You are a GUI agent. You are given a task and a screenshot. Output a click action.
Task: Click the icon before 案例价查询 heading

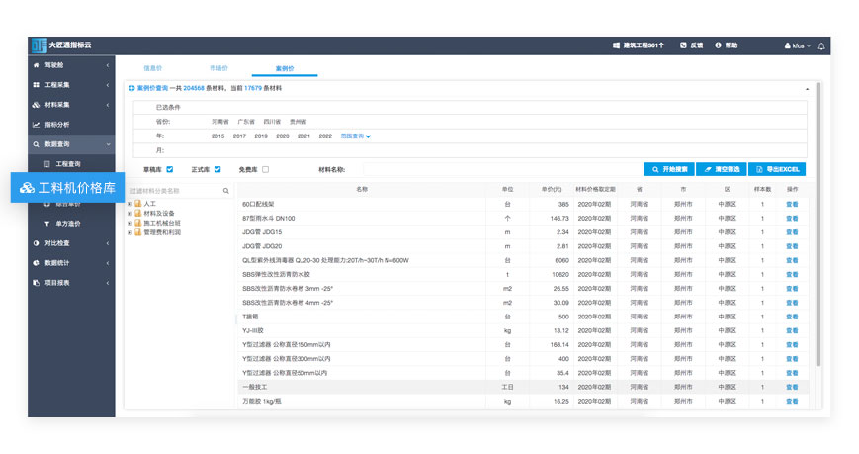point(131,88)
